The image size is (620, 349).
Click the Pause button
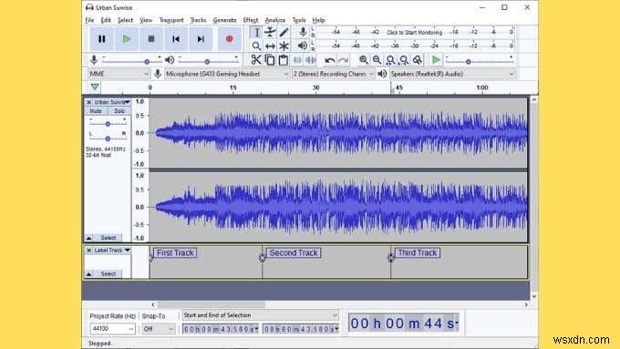coord(101,39)
